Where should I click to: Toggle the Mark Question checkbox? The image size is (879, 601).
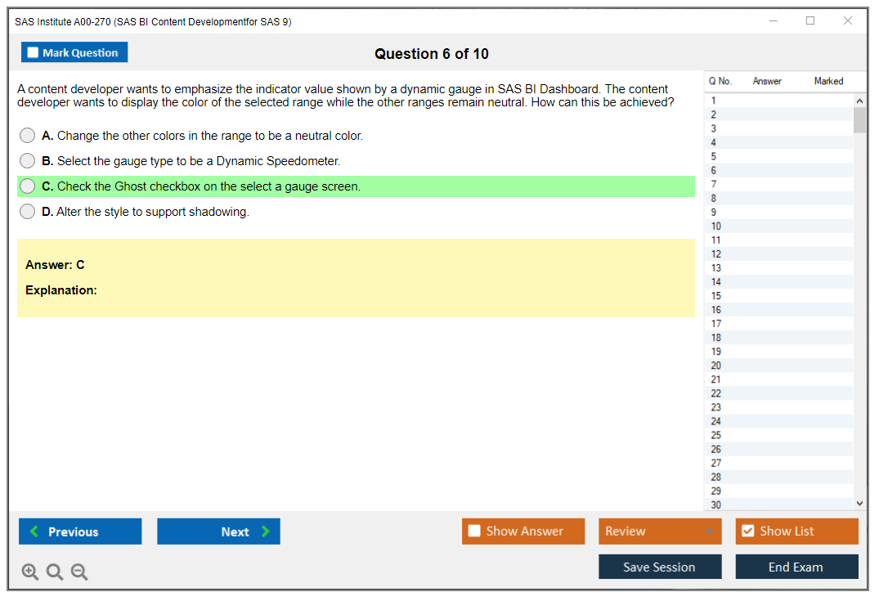[34, 53]
